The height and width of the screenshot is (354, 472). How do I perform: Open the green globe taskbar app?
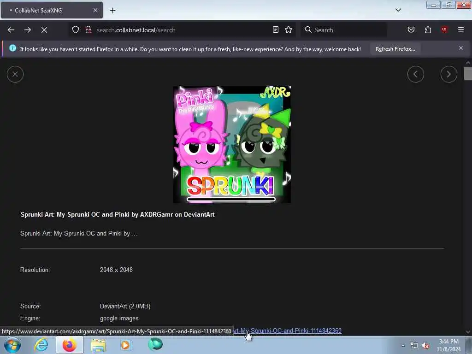click(x=155, y=345)
